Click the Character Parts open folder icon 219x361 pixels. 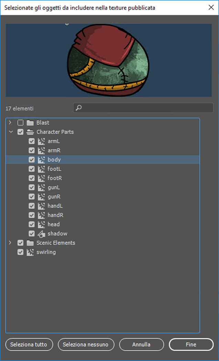(x=30, y=132)
